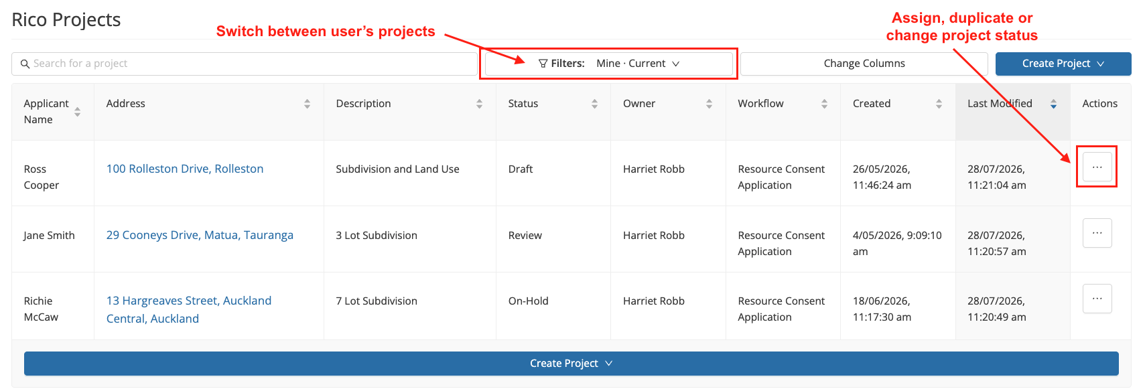Image resolution: width=1145 pixels, height=389 pixels.
Task: Click the 3 Lot Subdivision description
Action: click(377, 236)
